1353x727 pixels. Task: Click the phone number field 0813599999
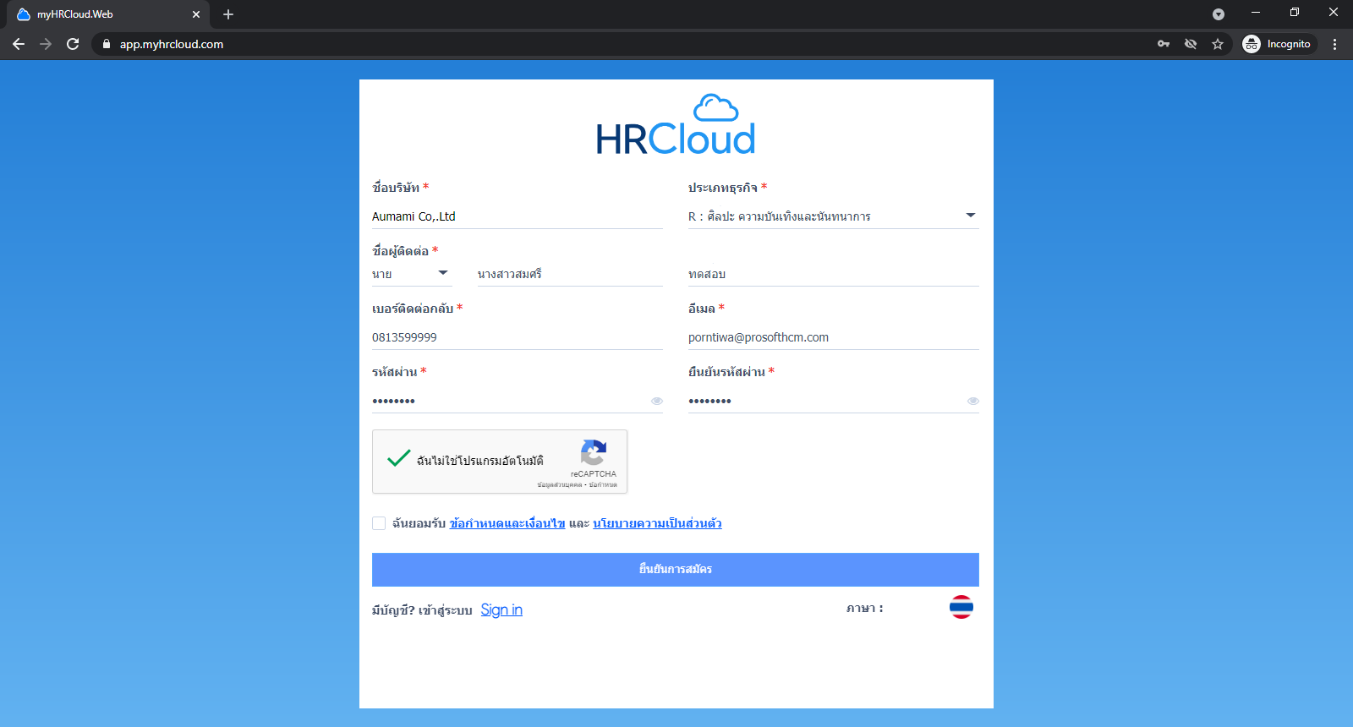518,337
